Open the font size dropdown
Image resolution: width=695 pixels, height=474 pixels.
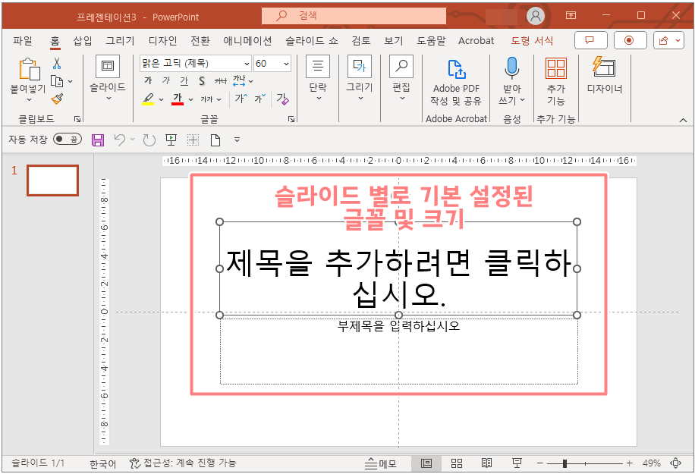(x=288, y=64)
